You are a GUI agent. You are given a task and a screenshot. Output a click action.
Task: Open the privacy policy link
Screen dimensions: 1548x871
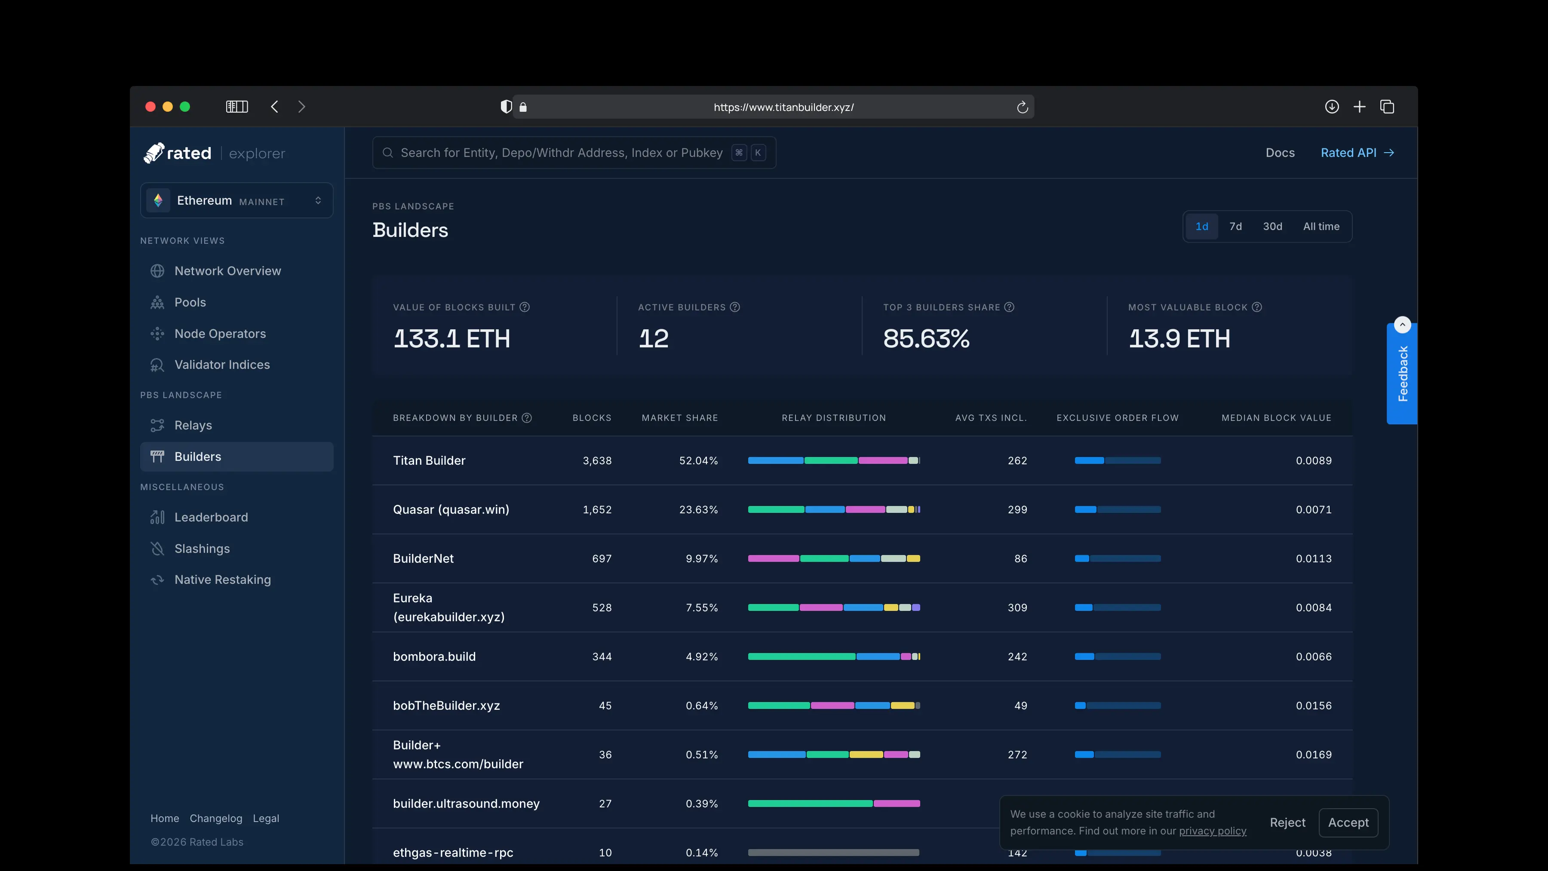pyautogui.click(x=1212, y=831)
